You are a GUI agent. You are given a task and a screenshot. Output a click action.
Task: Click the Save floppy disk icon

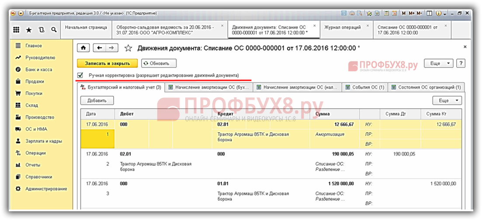tap(344, 13)
